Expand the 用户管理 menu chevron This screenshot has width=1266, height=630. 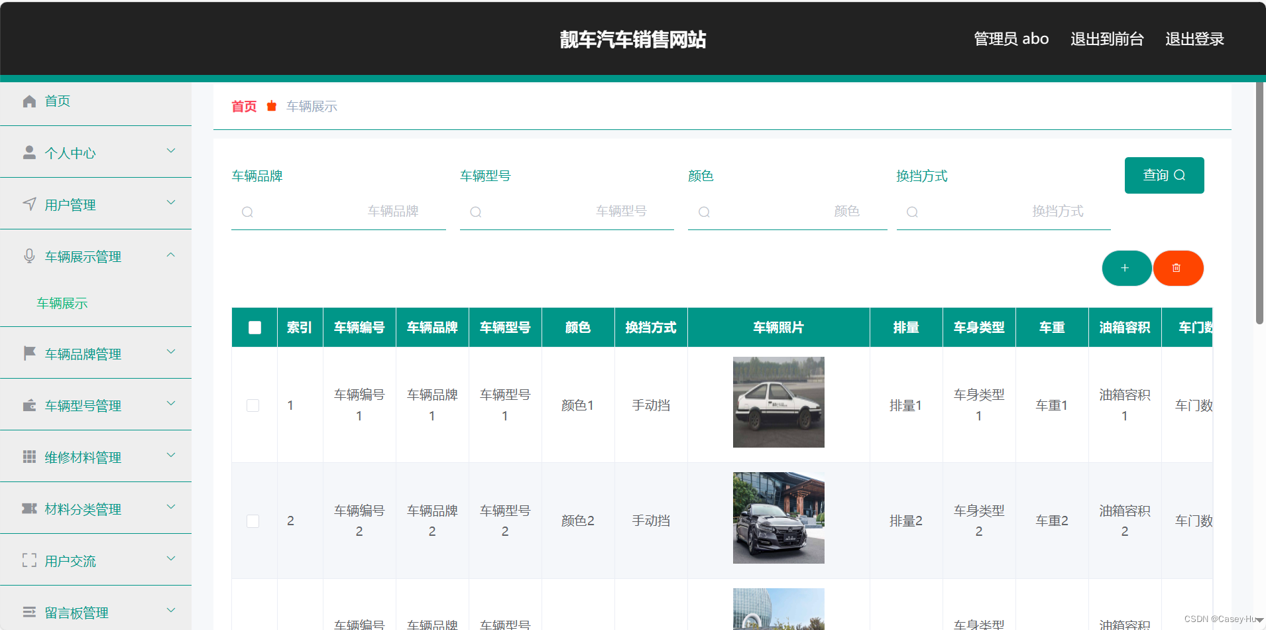tap(171, 203)
